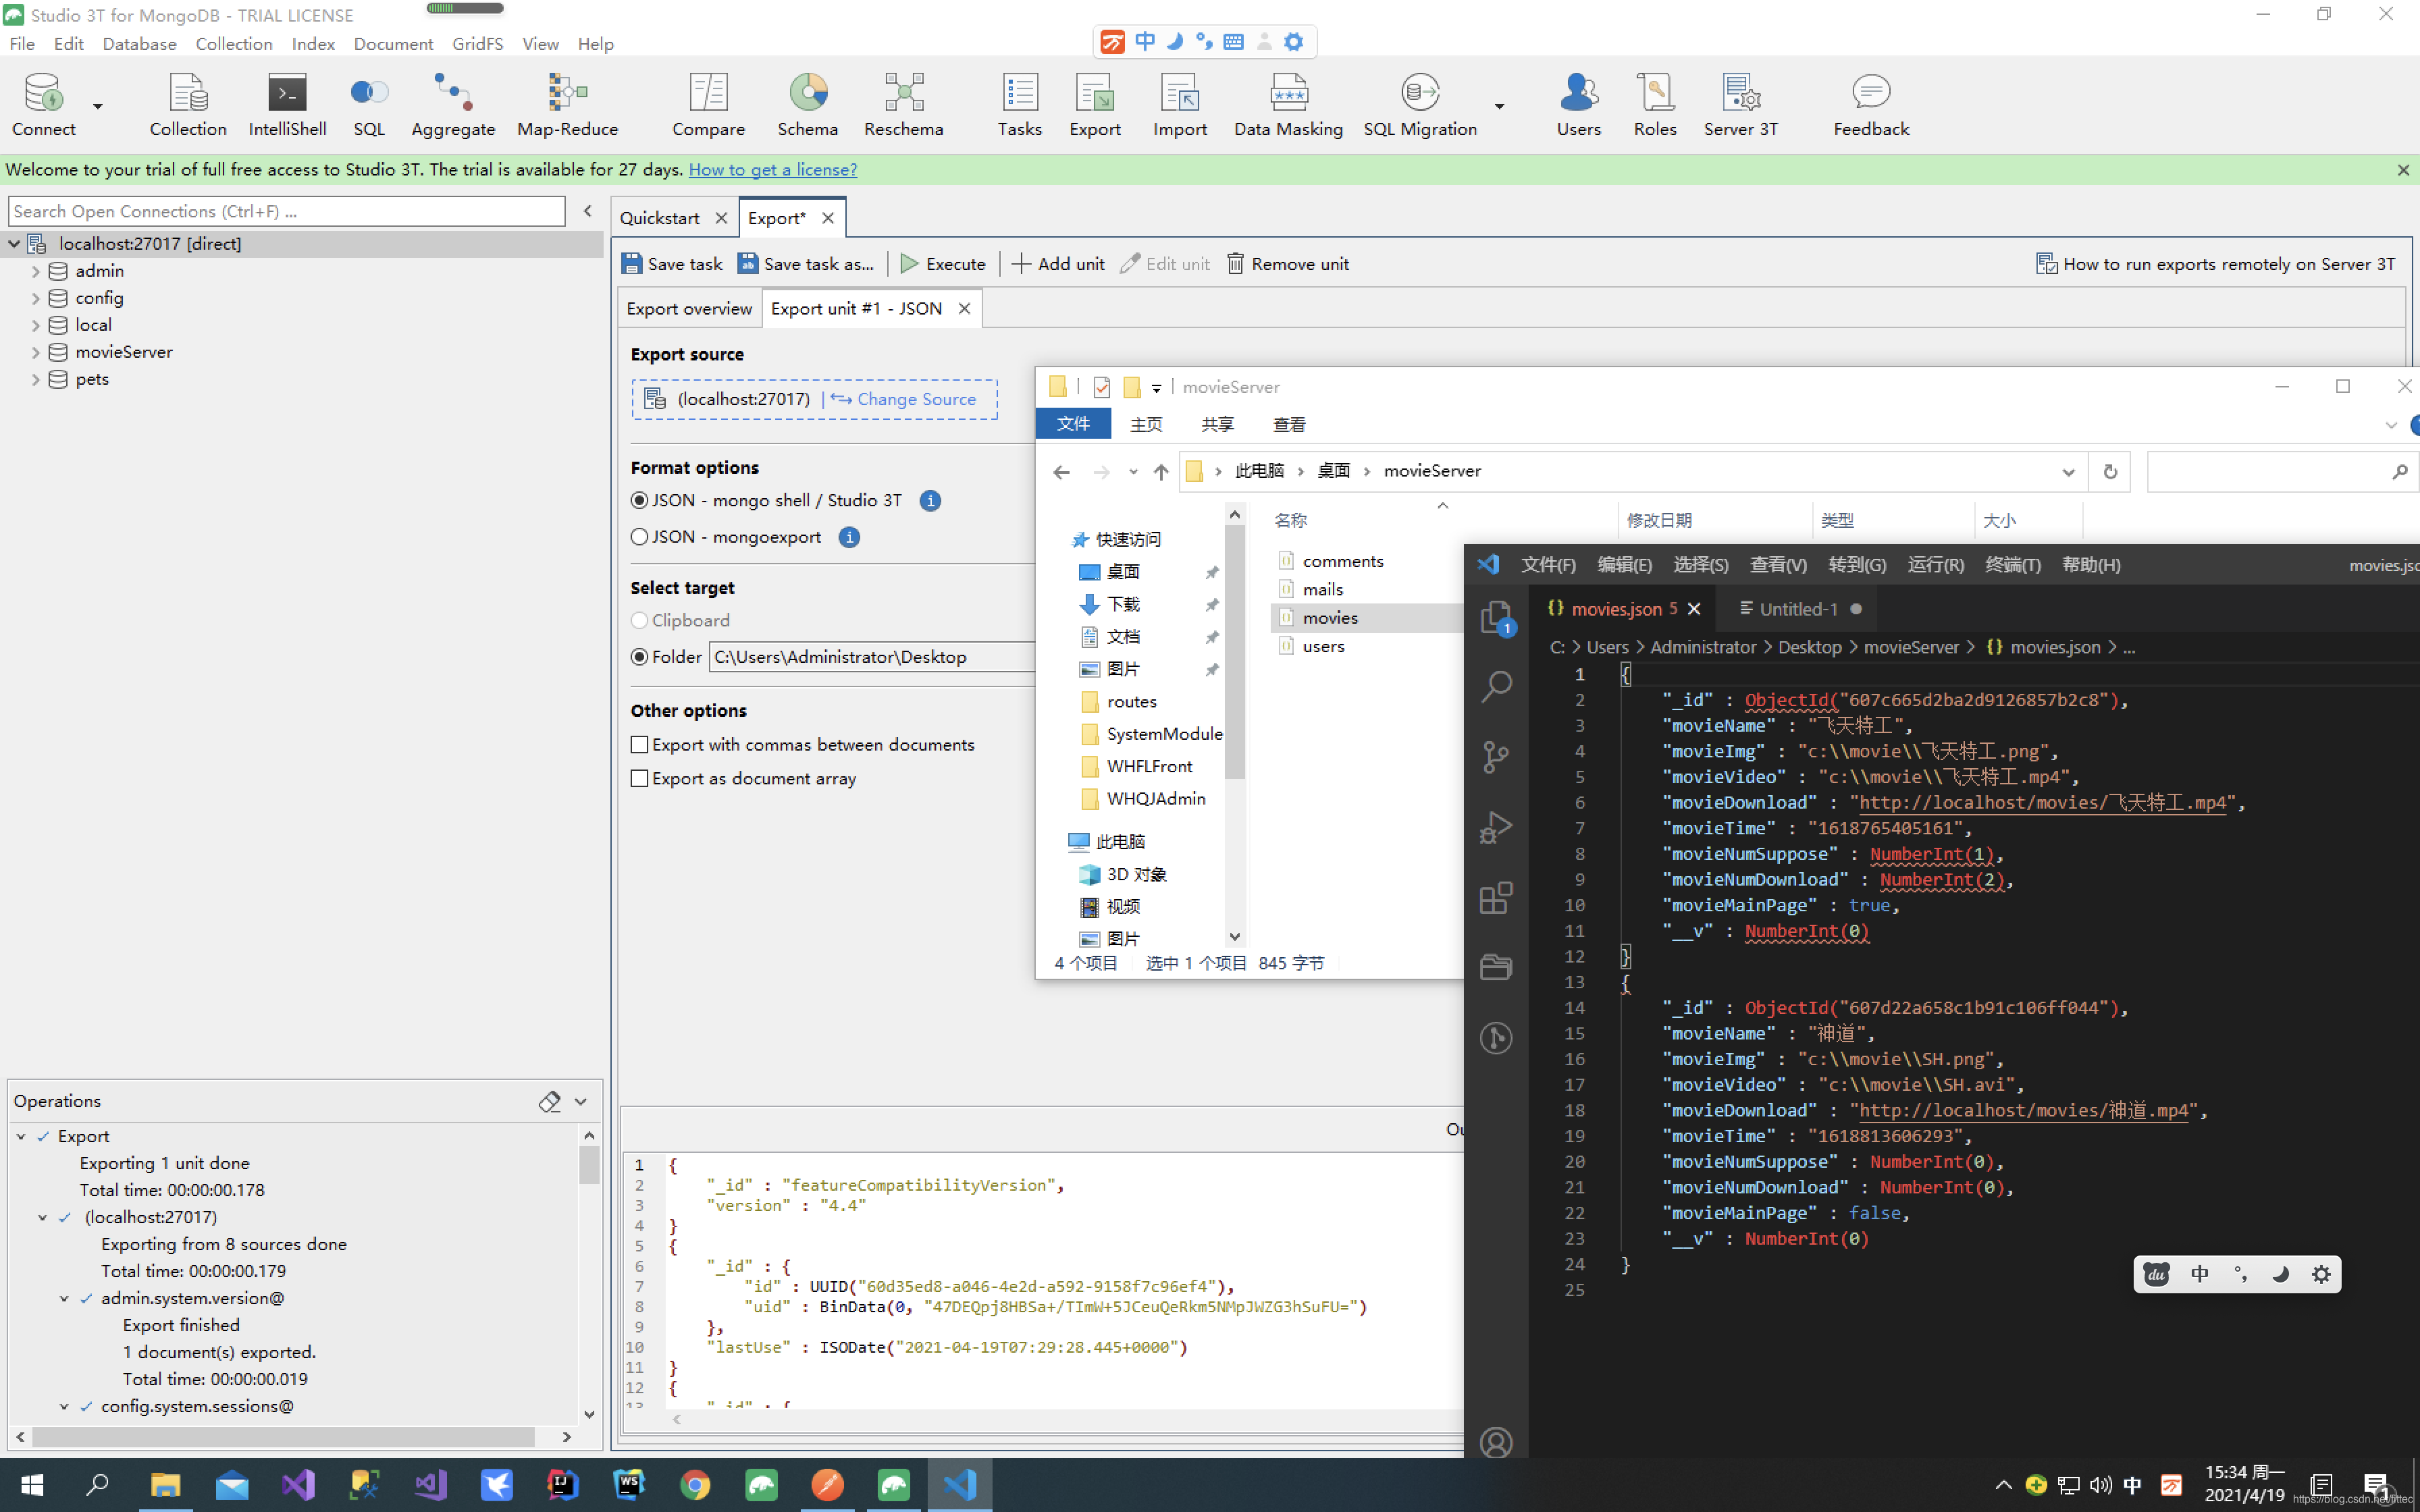Open the Map-Reduce tool
The height and width of the screenshot is (1512, 2420).
tap(567, 104)
